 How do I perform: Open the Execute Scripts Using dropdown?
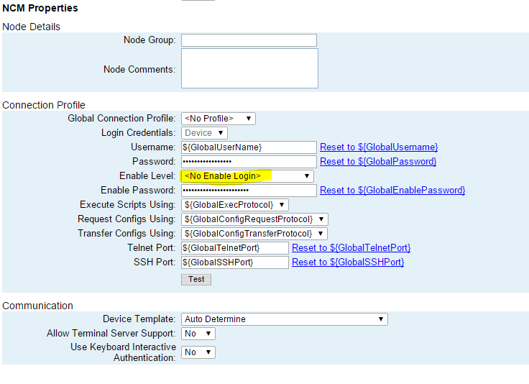point(235,205)
